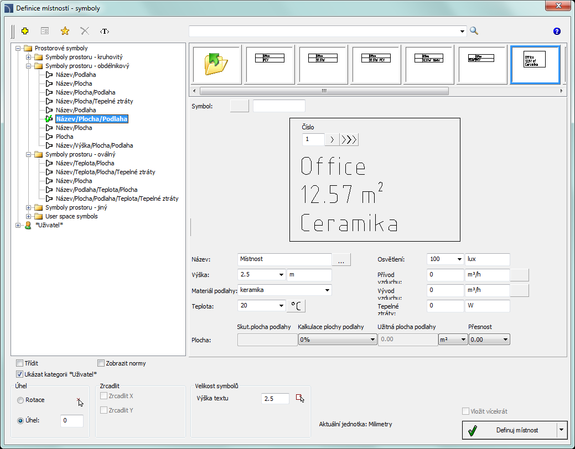Viewport: 575px width, 449px height.
Task: Expand Symboly prostoru - kruhovitý node
Action: click(x=28, y=57)
